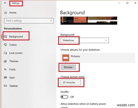138x108 pixels.
Task: Click the Colors palette icon
Action: [5, 45]
